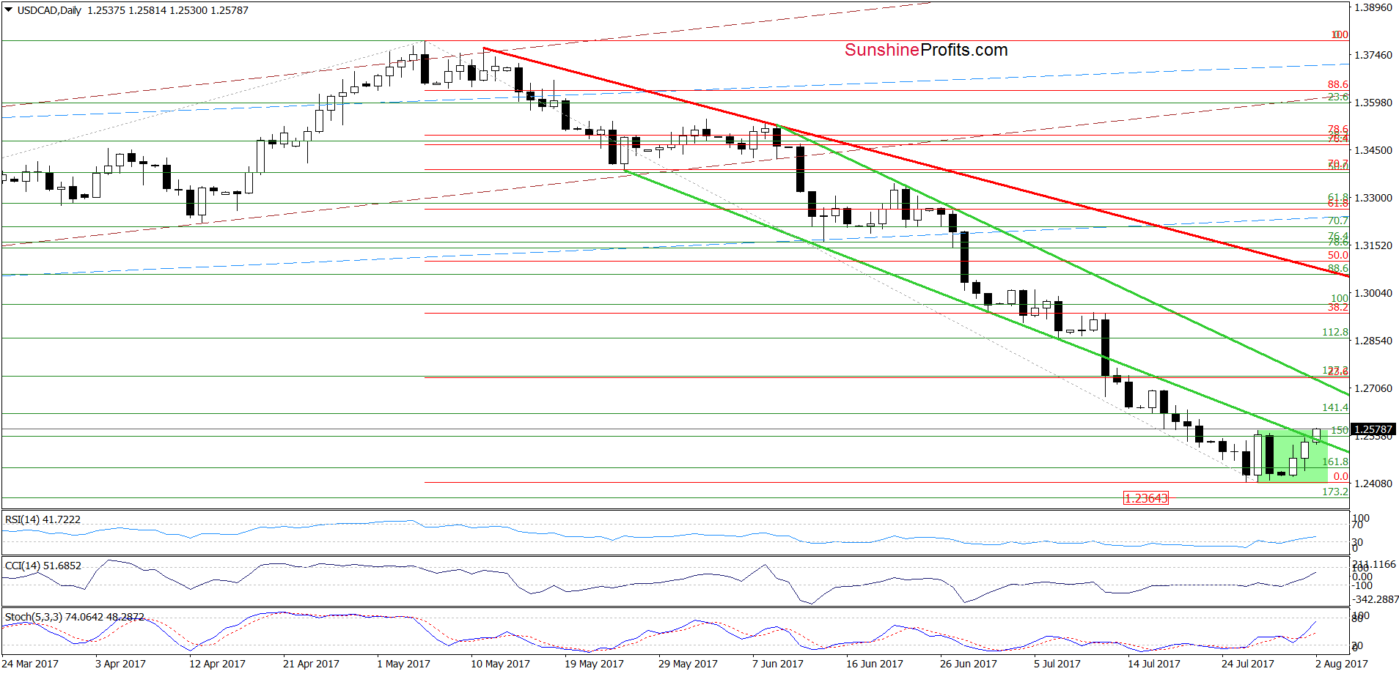Click the 16 Jun 2017 date label
1399x674 pixels.
tap(875, 664)
